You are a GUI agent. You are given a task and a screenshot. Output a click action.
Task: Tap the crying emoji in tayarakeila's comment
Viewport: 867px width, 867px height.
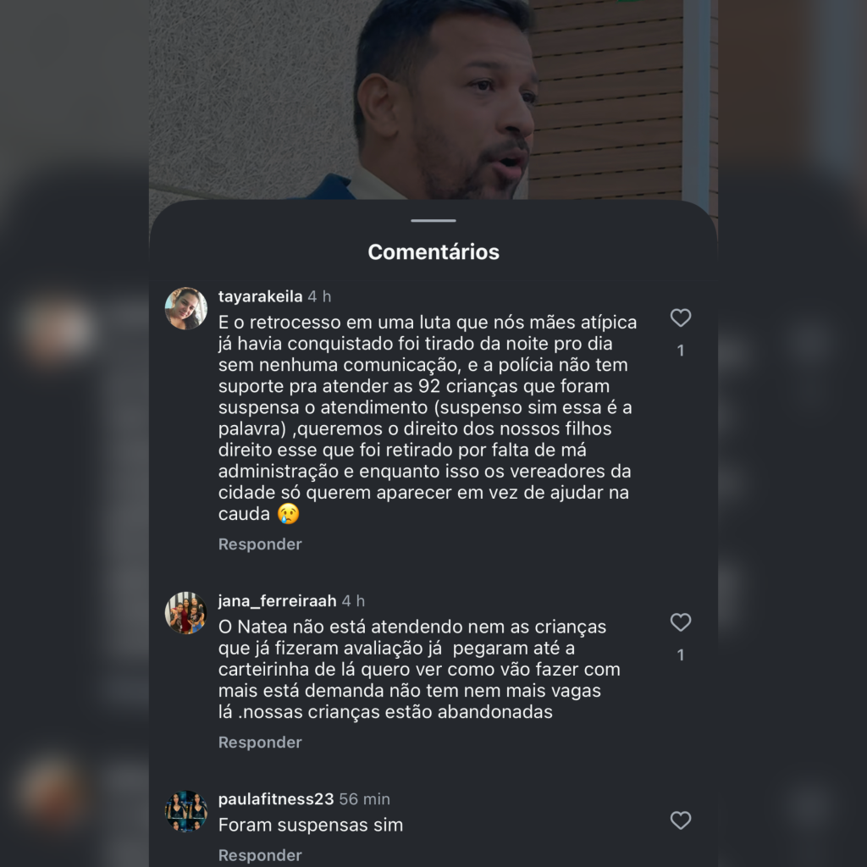pyautogui.click(x=288, y=514)
